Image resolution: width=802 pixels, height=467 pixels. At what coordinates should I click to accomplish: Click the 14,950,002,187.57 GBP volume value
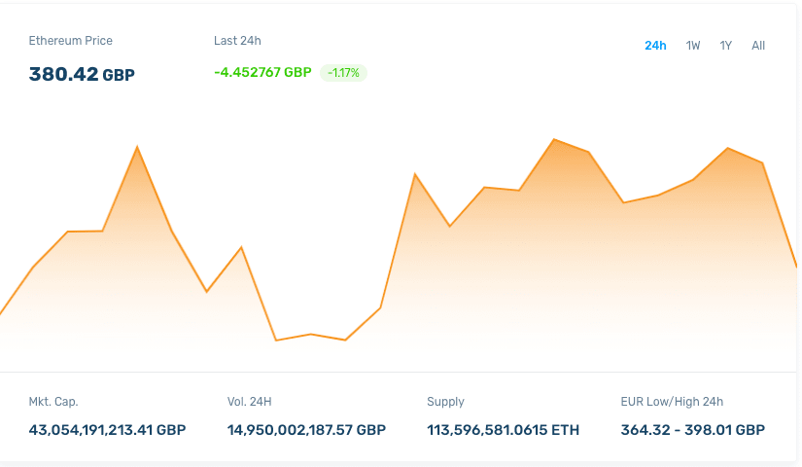pyautogui.click(x=306, y=430)
